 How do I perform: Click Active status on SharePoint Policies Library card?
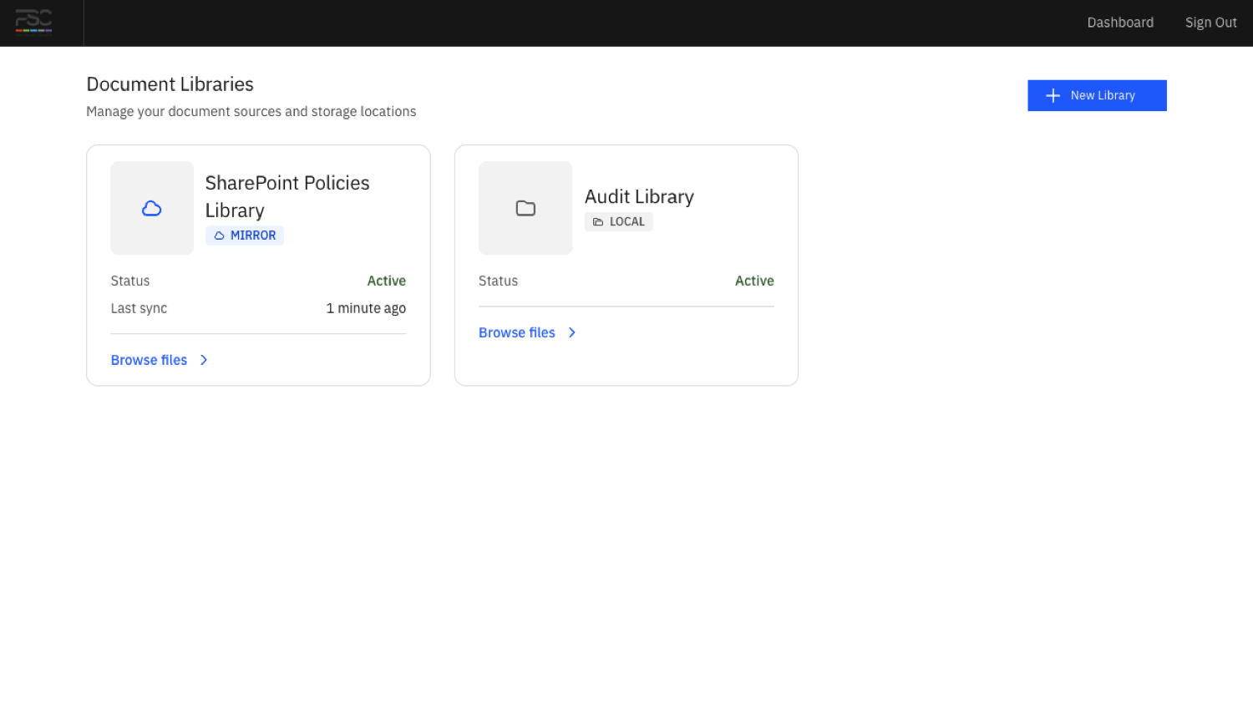click(x=386, y=281)
